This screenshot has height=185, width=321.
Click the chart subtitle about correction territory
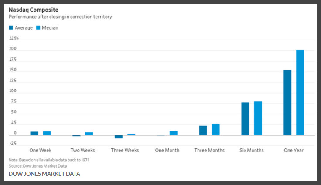[60, 17]
